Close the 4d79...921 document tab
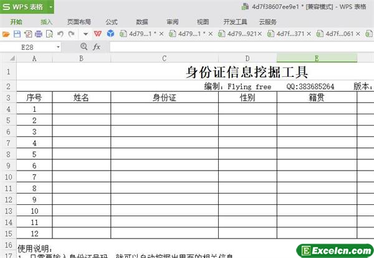The width and height of the screenshot is (374, 258). [259, 34]
